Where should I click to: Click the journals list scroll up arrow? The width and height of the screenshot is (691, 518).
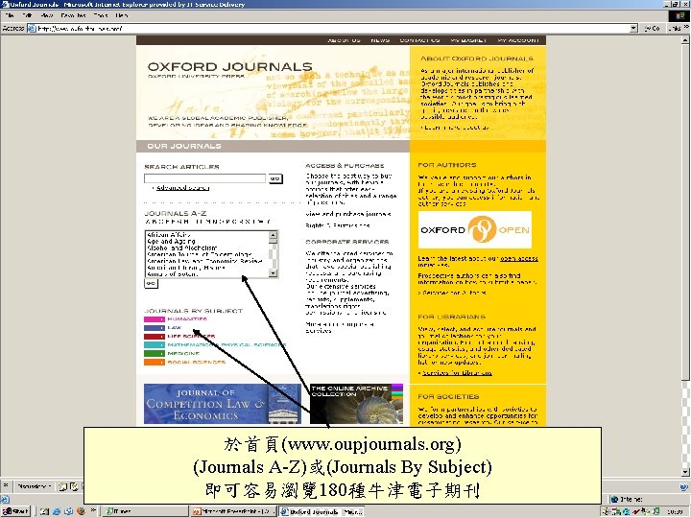273,235
